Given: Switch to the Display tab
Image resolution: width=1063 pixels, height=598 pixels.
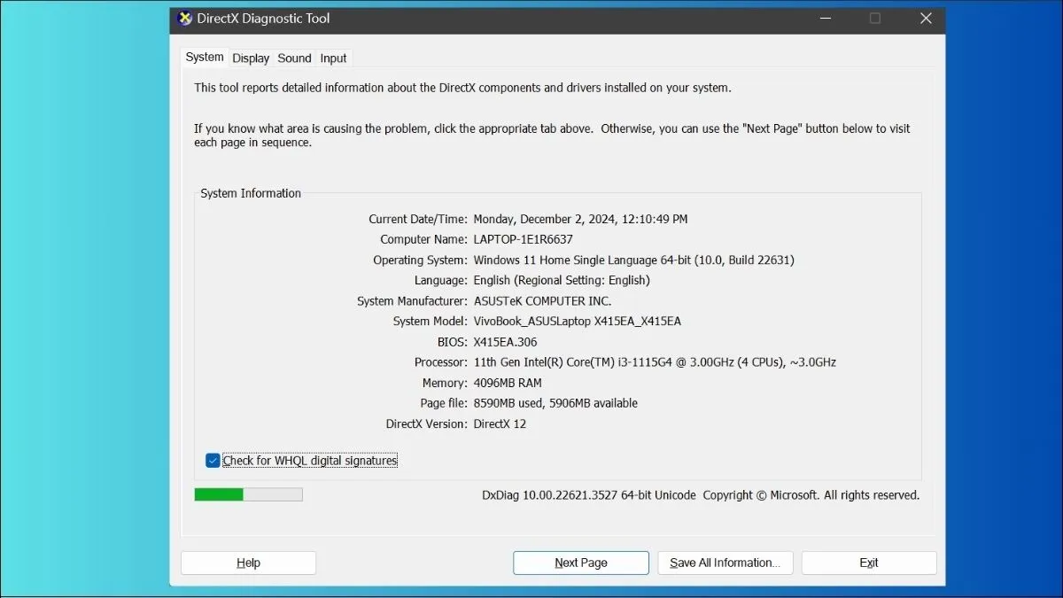Looking at the screenshot, I should tap(250, 58).
